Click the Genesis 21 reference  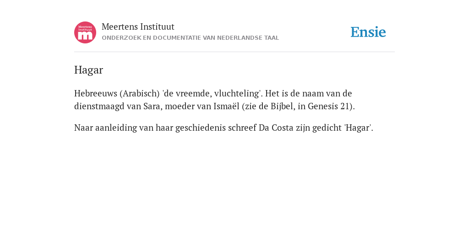pyautogui.click(x=329, y=106)
